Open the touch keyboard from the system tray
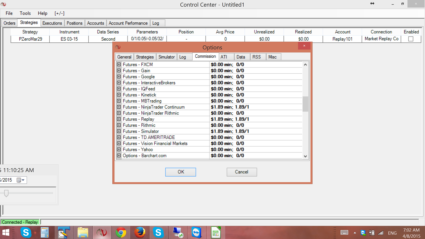Screen dimensions: 425x239 click(344, 233)
